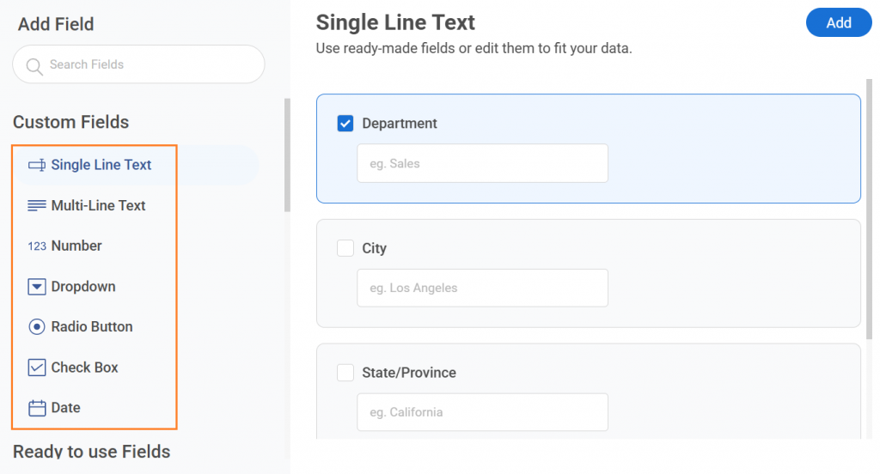880x474 pixels.
Task: Click the 'eg. California' input box
Action: pos(482,412)
